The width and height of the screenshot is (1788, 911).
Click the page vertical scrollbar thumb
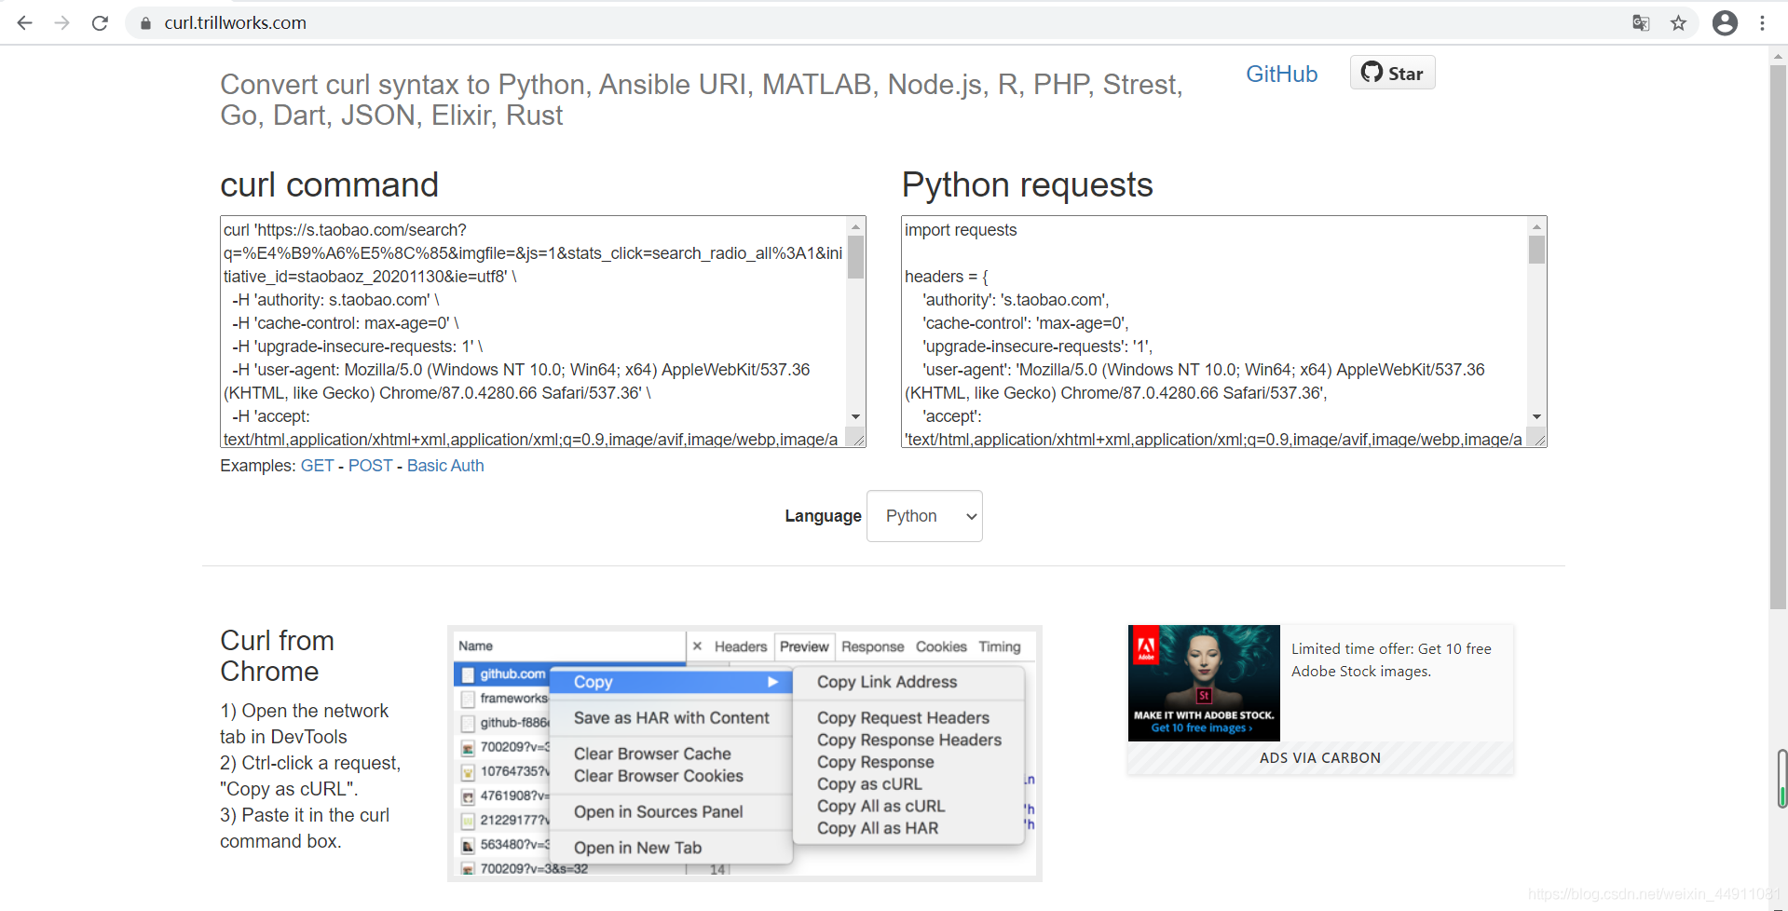(1778, 335)
